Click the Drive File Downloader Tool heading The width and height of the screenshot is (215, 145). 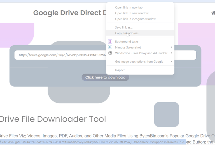click(x=53, y=119)
